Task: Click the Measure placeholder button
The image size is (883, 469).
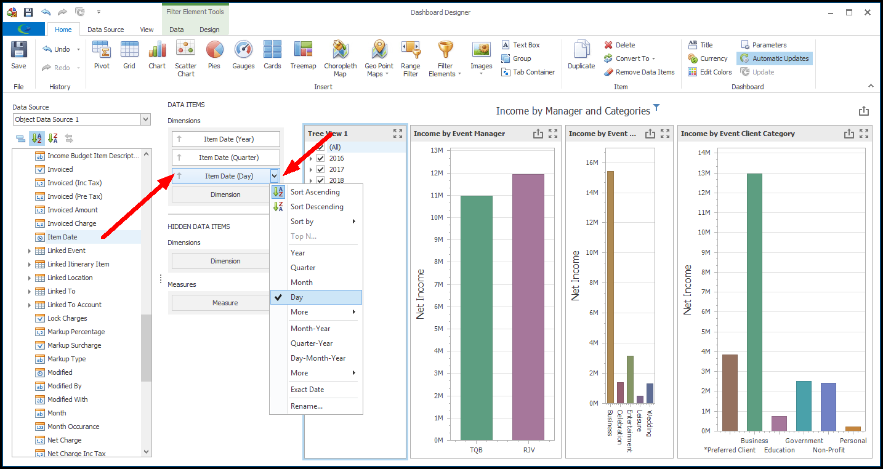Action: click(225, 303)
